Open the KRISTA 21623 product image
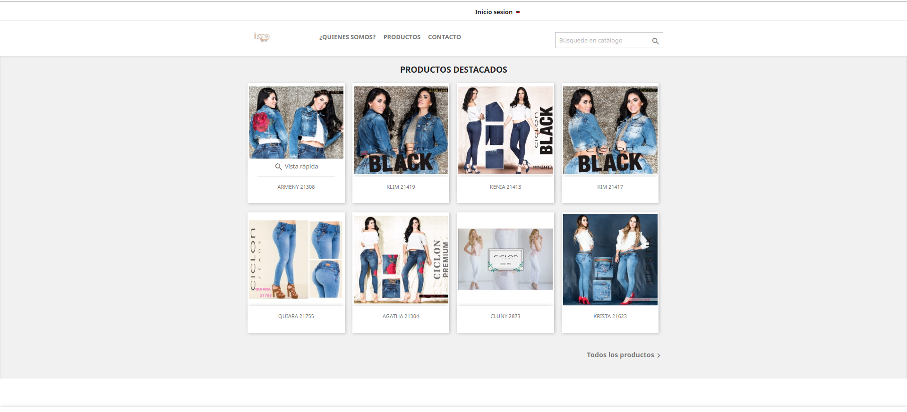The width and height of the screenshot is (907, 412). 610,260
